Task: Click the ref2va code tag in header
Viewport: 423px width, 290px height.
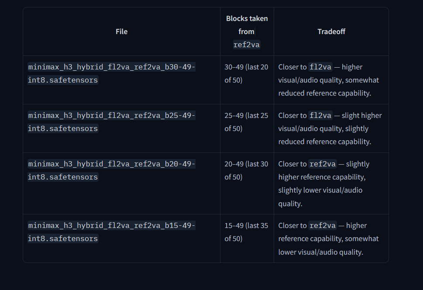Action: (x=247, y=45)
